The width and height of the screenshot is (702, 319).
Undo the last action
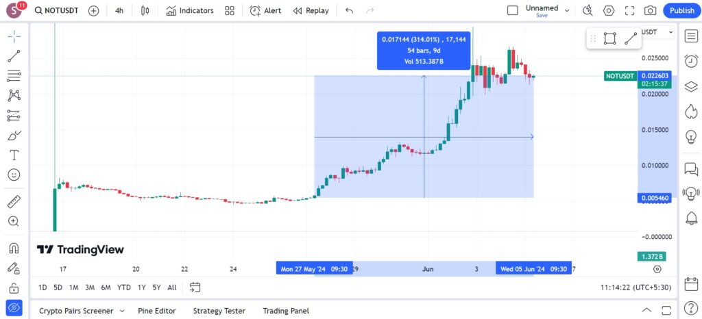point(349,11)
